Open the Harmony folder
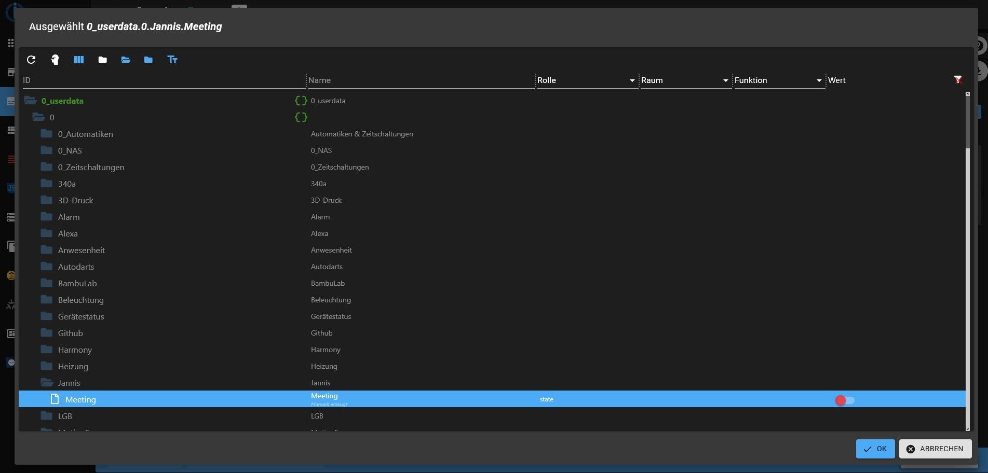This screenshot has width=988, height=473. coord(47,350)
